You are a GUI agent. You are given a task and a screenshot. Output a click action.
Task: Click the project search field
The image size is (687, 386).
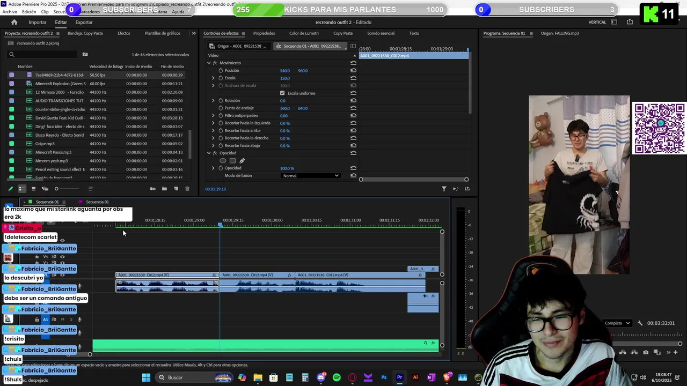43,54
